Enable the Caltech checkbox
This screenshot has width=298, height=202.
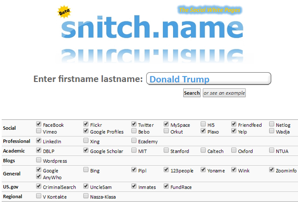tap(203, 150)
